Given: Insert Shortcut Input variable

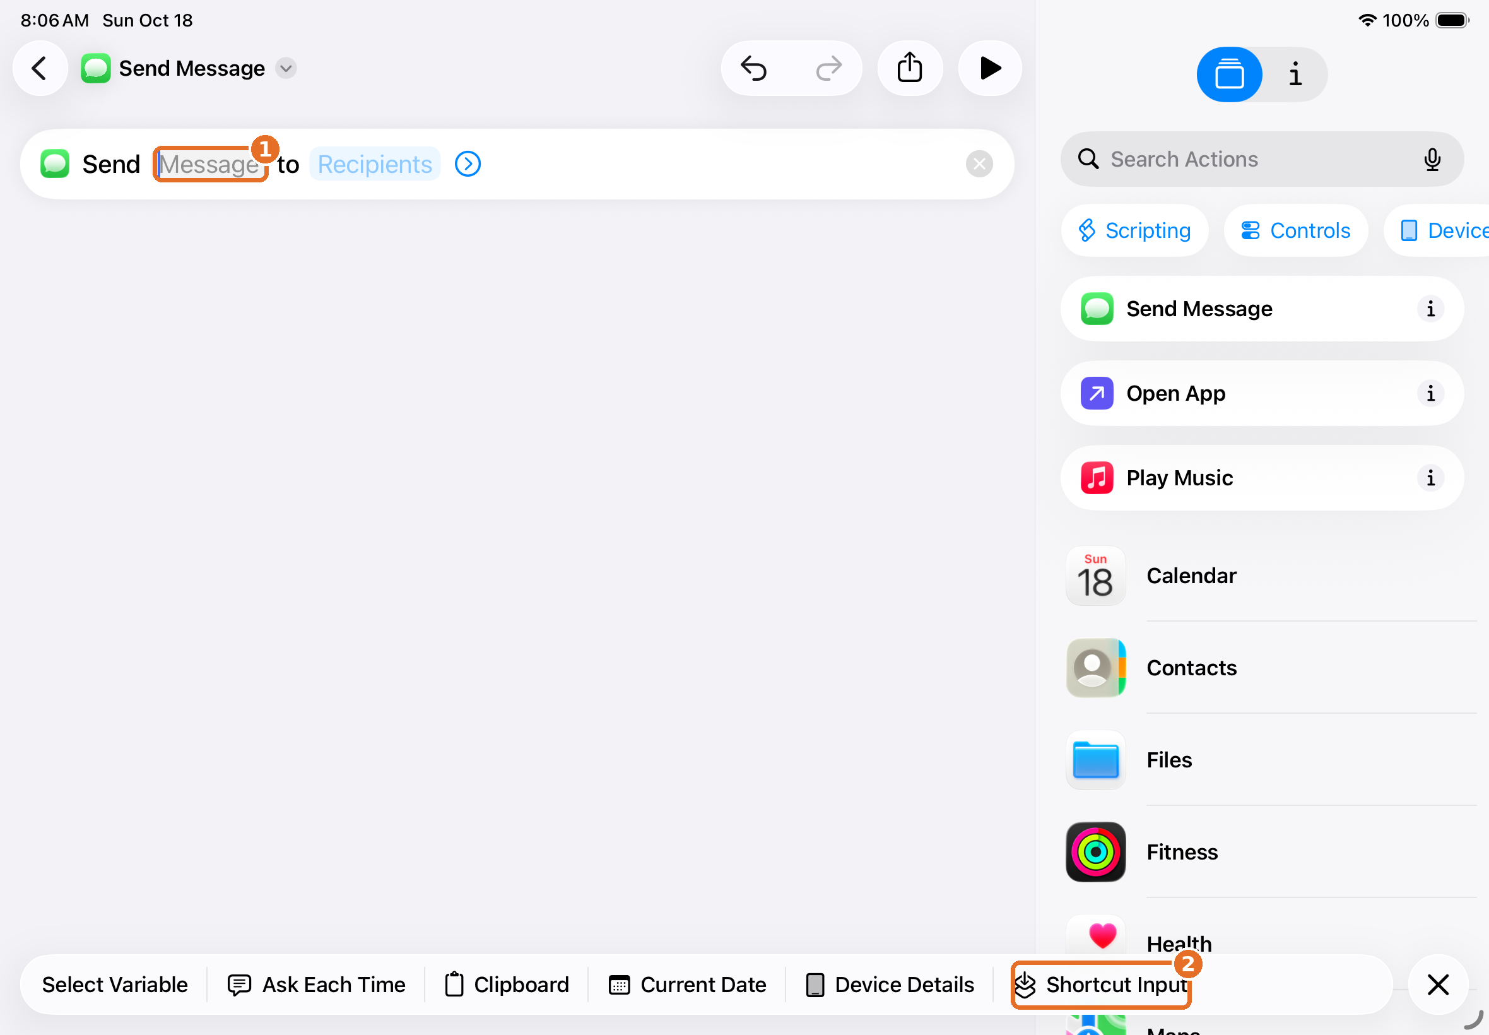Looking at the screenshot, I should point(1101,985).
